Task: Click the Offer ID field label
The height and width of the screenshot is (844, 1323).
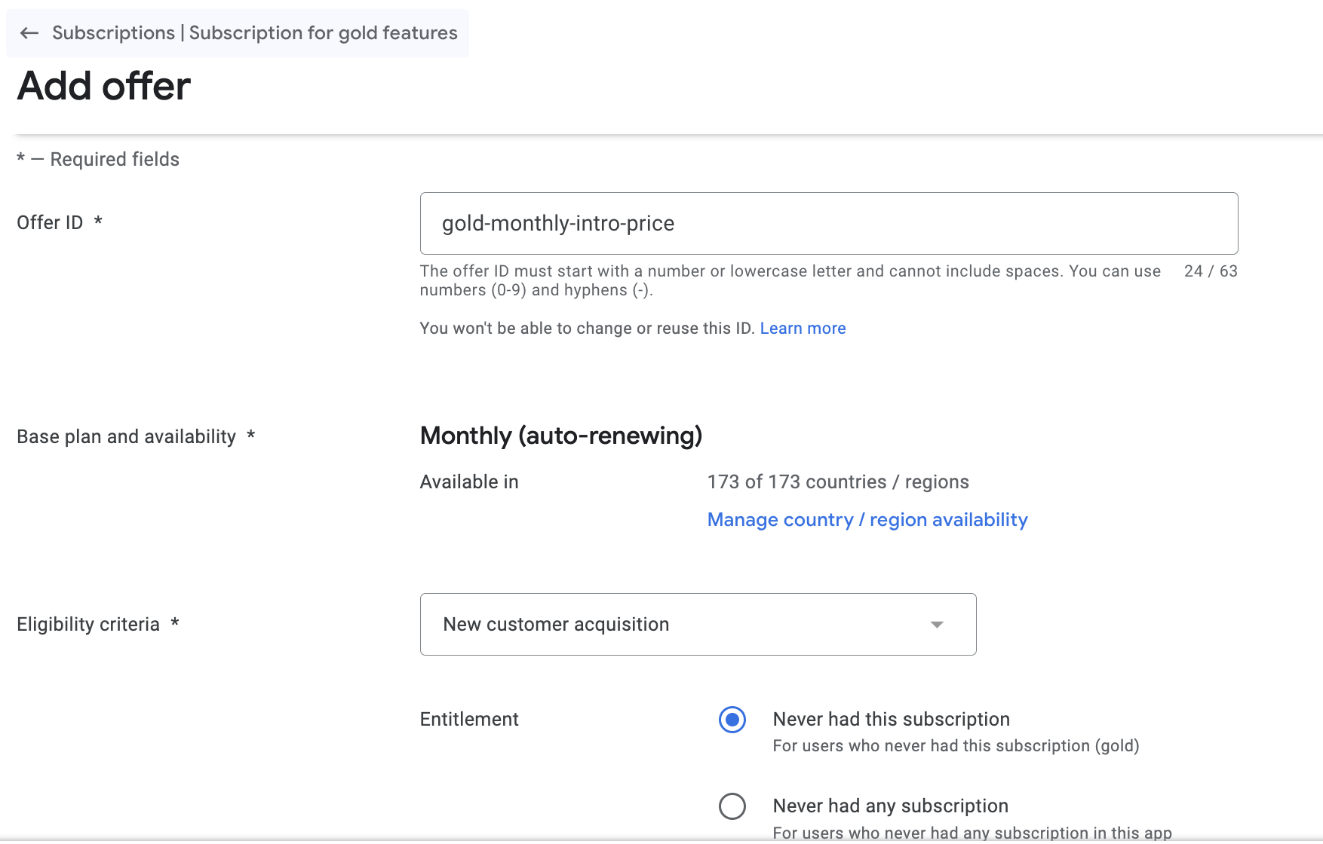Action: pos(50,223)
